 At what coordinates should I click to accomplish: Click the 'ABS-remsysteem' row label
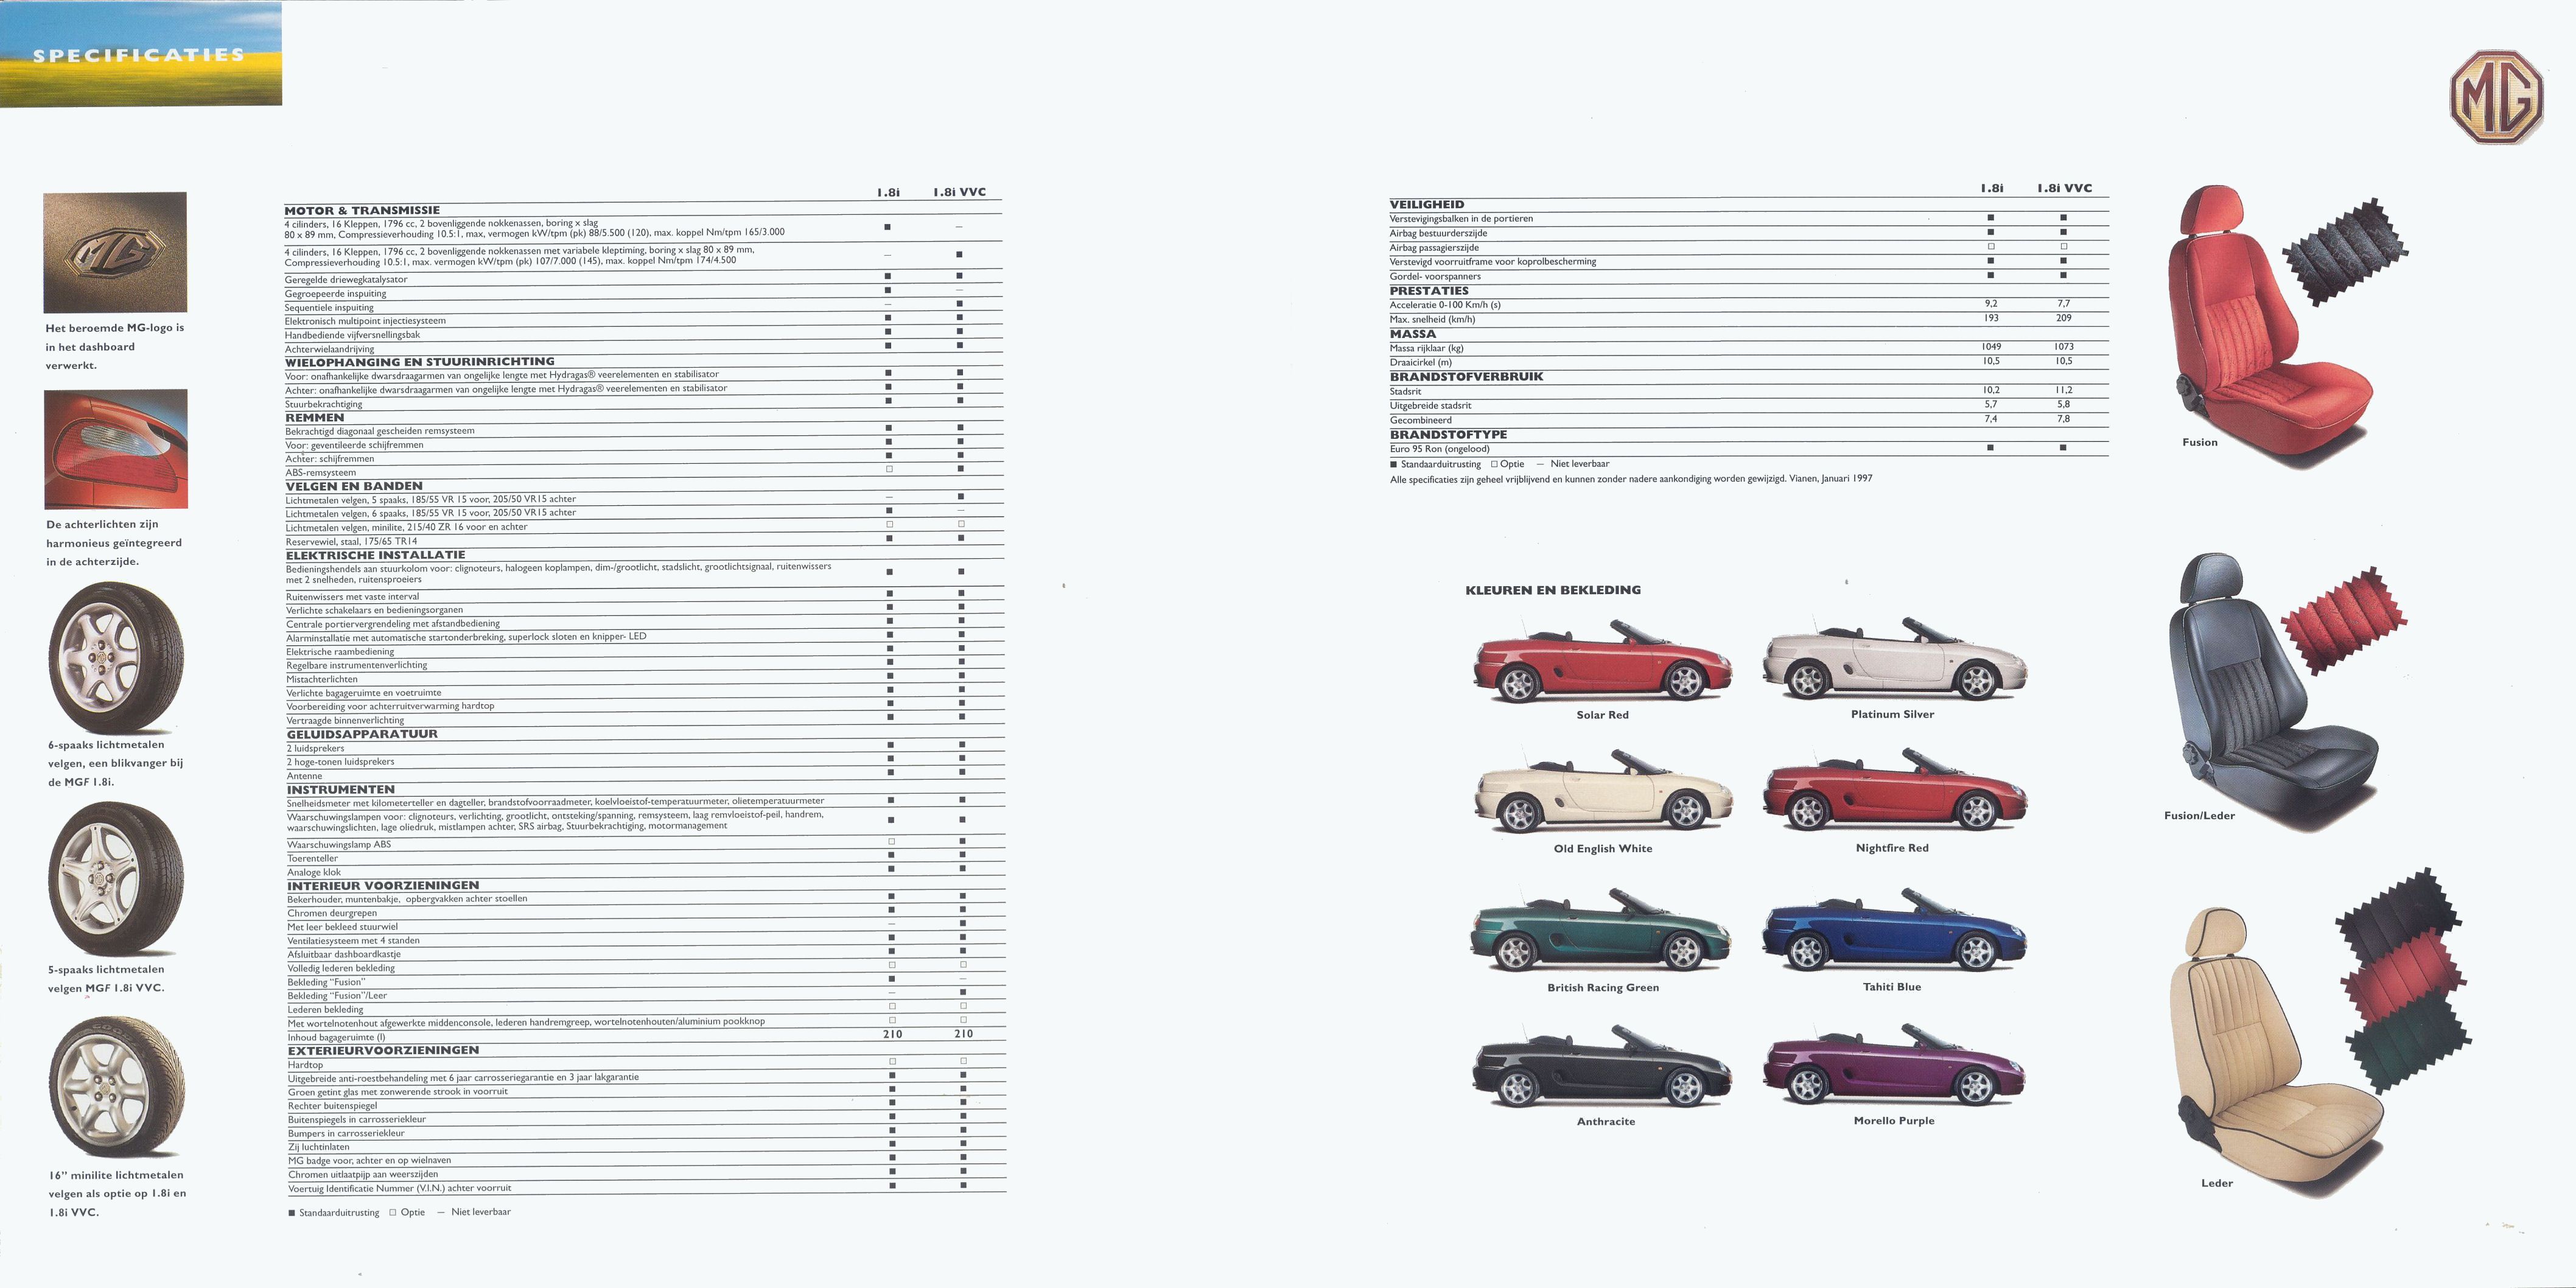[320, 473]
